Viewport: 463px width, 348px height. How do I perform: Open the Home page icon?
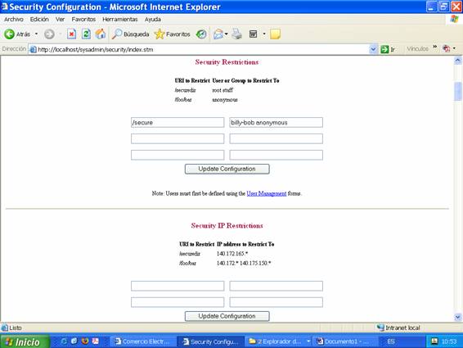point(101,34)
